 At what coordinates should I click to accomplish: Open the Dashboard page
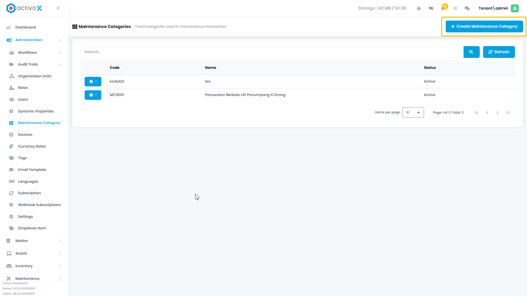click(x=26, y=27)
